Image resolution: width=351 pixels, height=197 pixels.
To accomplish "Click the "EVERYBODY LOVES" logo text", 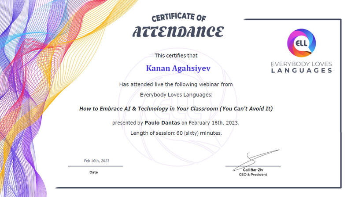I will click(301, 64).
